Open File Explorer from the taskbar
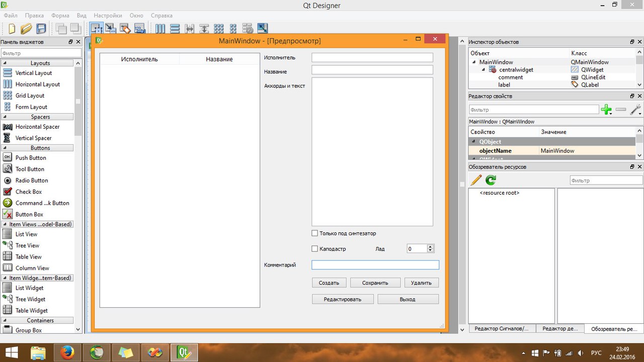Image resolution: width=644 pixels, height=362 pixels. click(x=39, y=353)
